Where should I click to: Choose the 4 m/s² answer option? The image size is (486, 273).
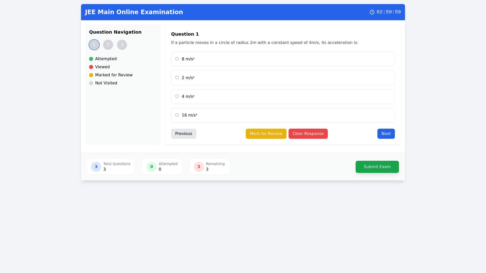tap(177, 96)
